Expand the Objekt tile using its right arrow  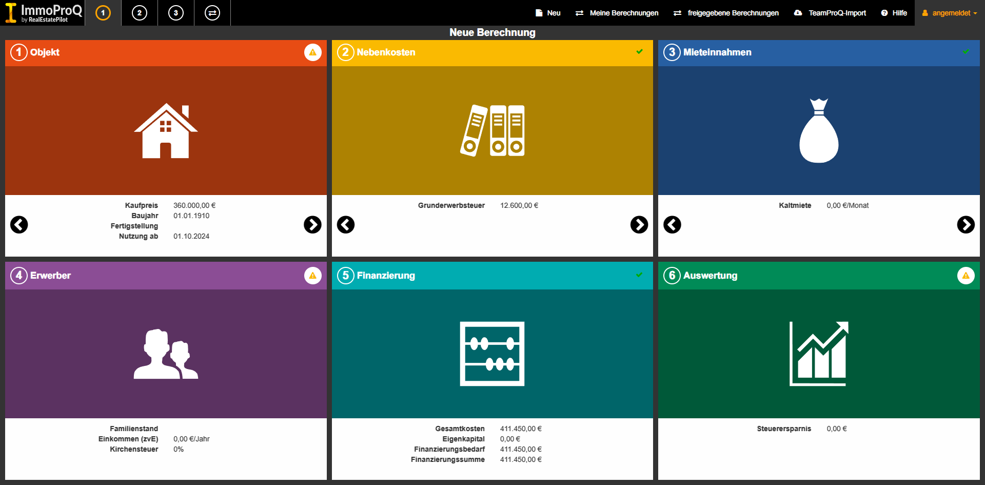point(312,225)
